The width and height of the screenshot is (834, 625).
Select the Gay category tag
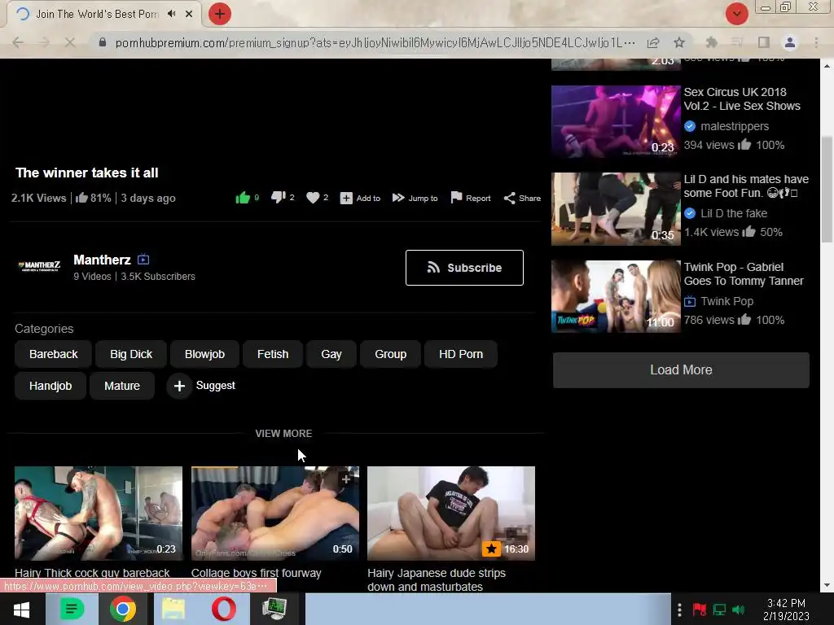[331, 354]
